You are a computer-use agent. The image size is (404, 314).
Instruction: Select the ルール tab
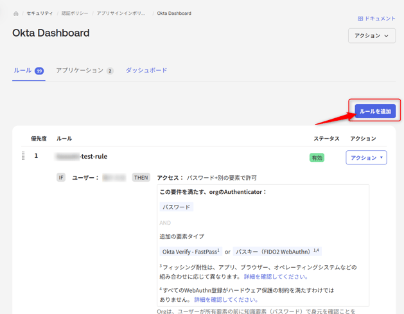29,71
